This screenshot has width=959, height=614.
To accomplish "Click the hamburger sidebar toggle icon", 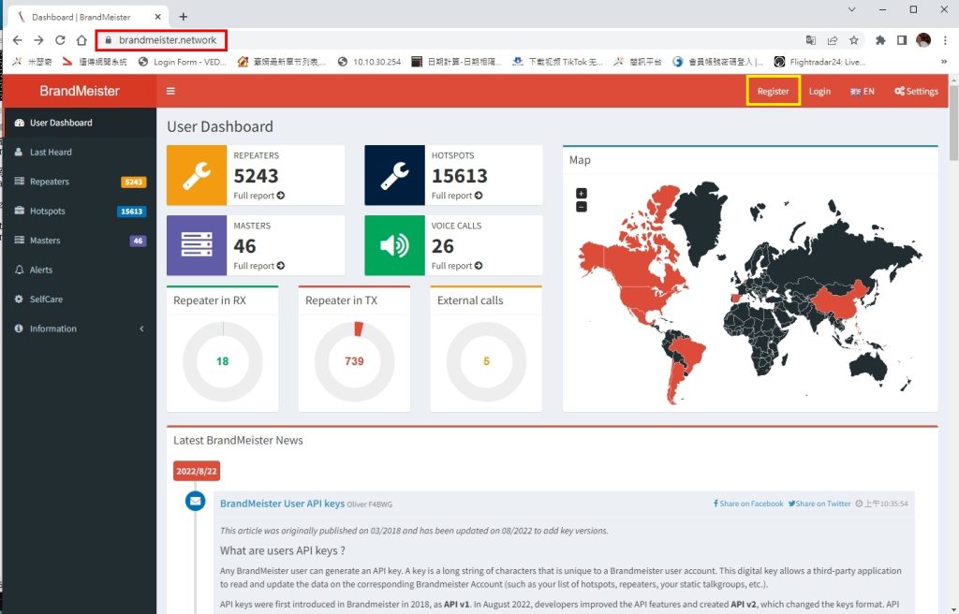I will click(x=170, y=91).
